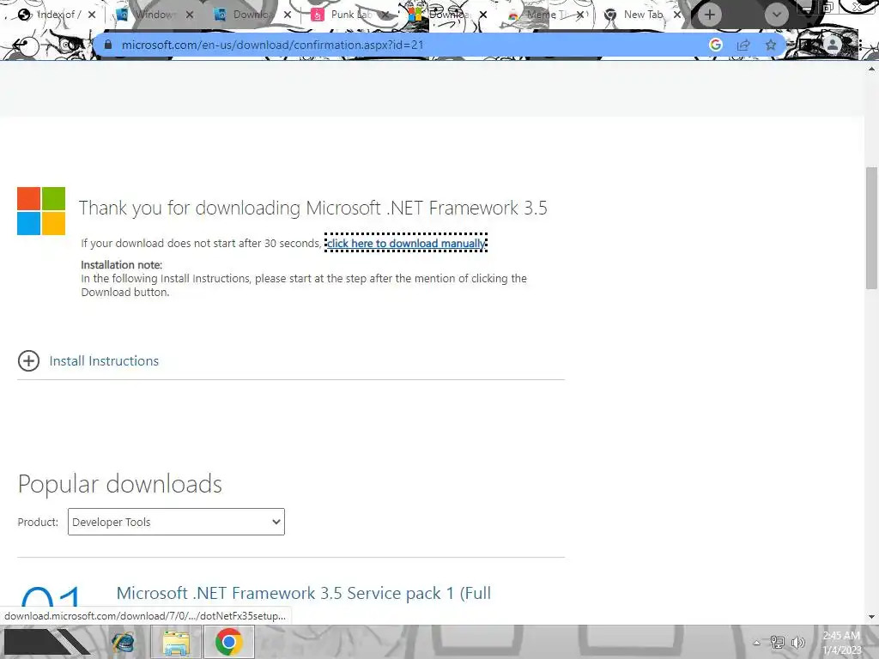Show hidden tray icons arrow
Viewport: 879px width, 659px height.
click(x=756, y=642)
